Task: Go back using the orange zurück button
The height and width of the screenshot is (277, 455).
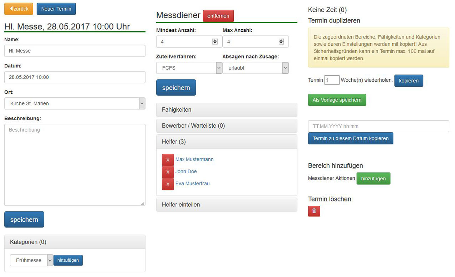Action: coord(19,9)
